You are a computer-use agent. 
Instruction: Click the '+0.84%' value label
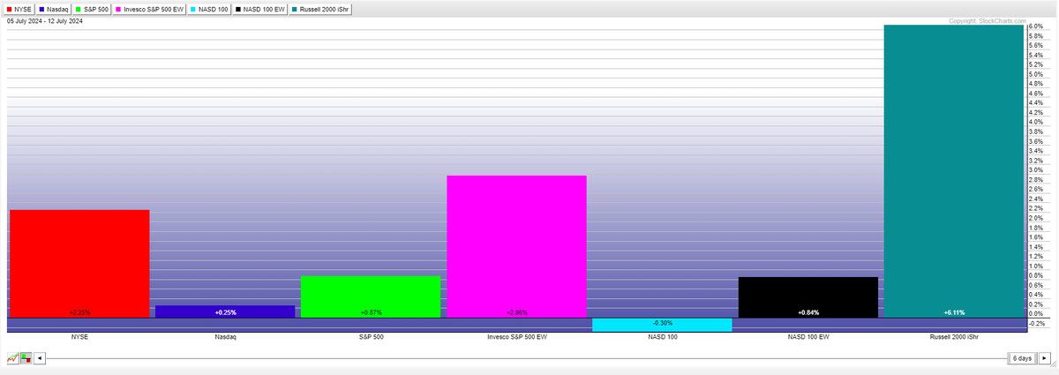[x=807, y=312]
